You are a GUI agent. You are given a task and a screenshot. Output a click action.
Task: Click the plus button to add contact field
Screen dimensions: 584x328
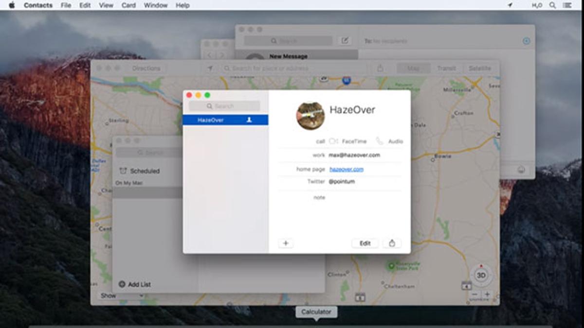pos(286,243)
